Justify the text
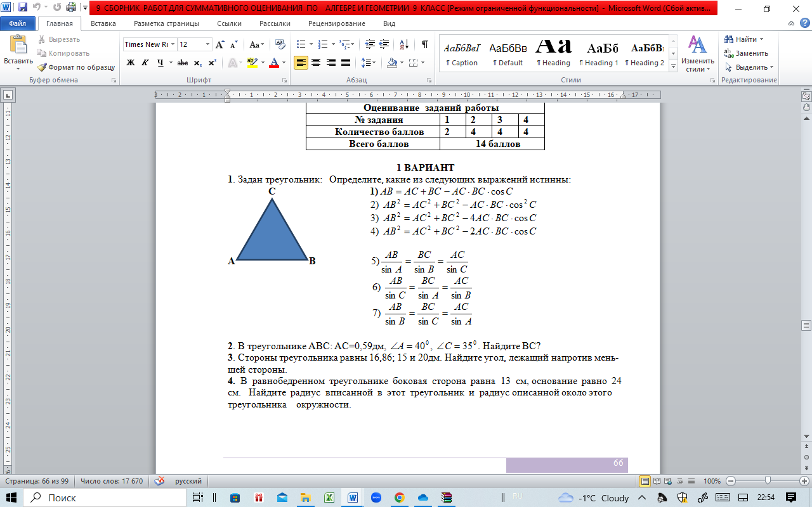This screenshot has height=507, width=812. point(346,63)
